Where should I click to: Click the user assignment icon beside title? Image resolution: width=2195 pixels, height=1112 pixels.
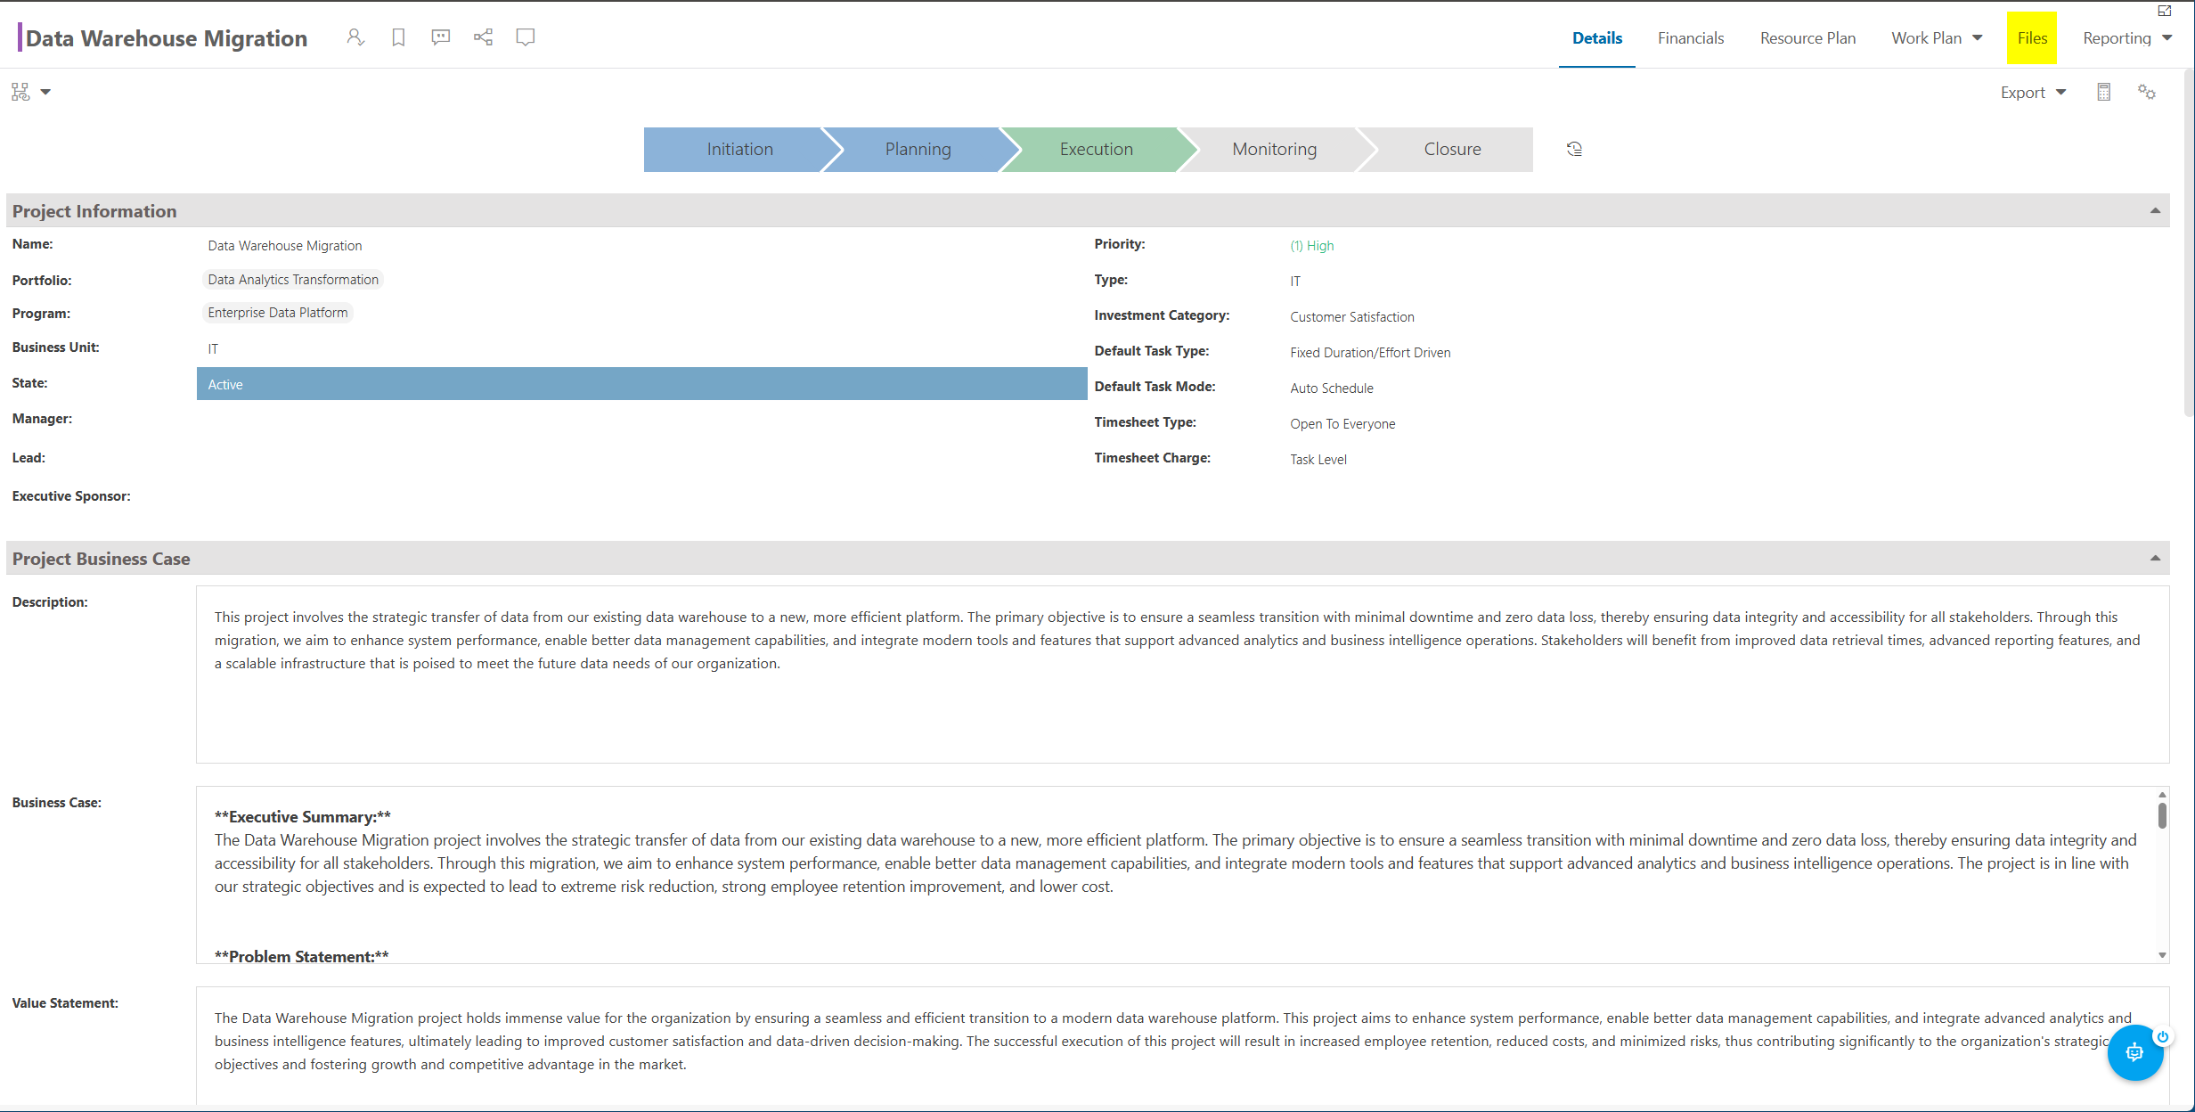coord(355,37)
